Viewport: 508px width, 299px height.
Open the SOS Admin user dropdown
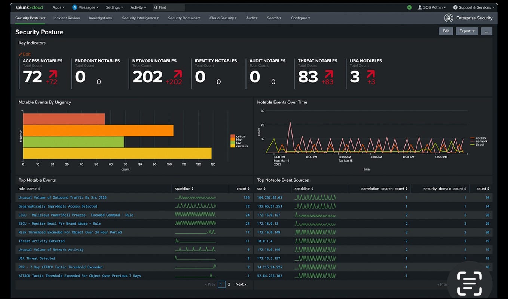(432, 7)
